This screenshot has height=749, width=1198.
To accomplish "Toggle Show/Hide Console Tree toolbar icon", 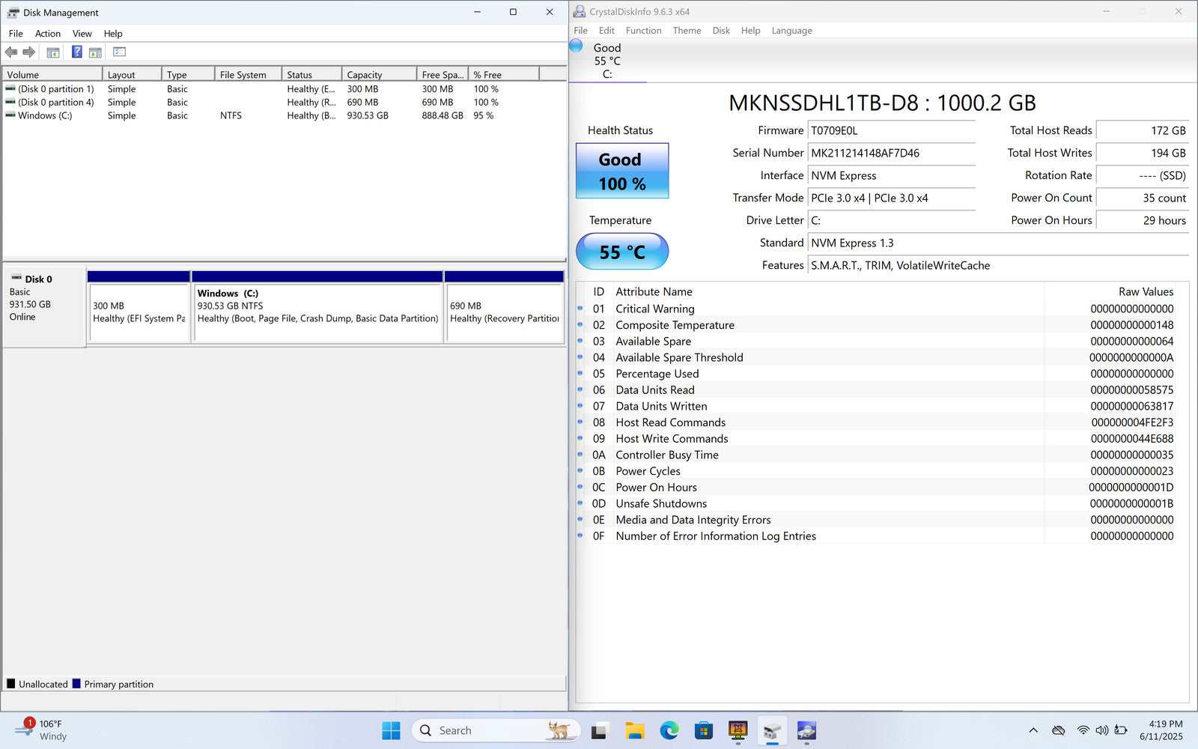I will tap(53, 52).
